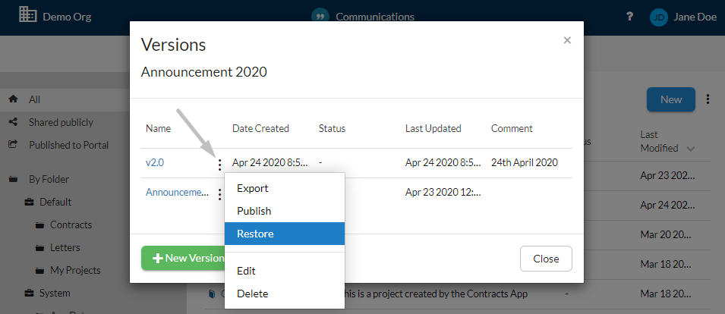This screenshot has height=314, width=725.
Task: Click Mar 20 20... date in background list
Action: [666, 234]
